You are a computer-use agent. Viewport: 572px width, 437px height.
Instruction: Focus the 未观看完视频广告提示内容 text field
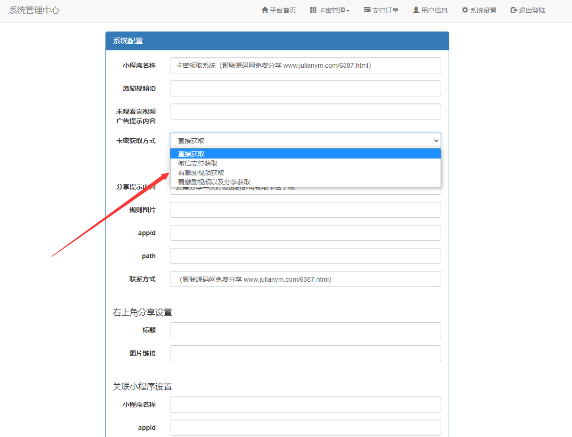(x=305, y=111)
